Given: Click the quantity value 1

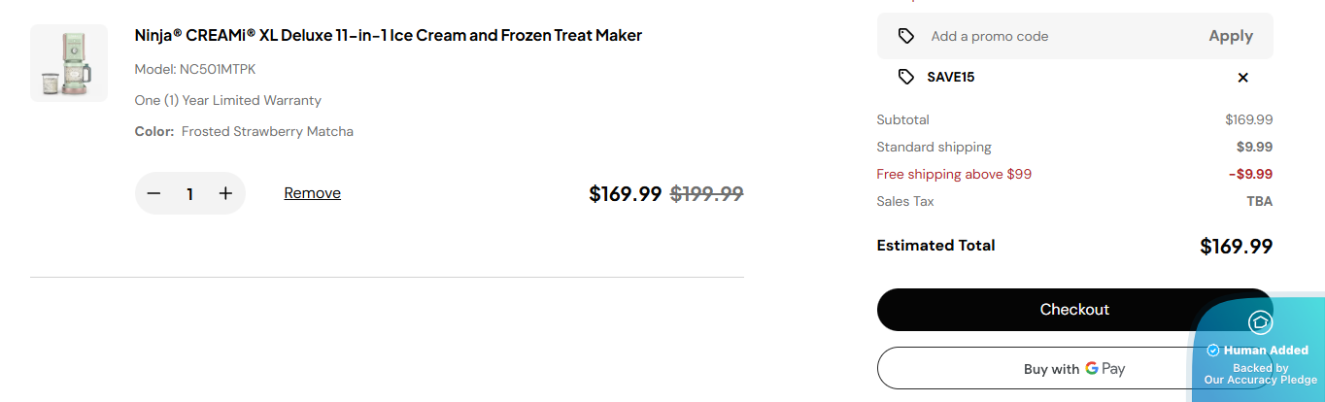Looking at the screenshot, I should [x=189, y=193].
